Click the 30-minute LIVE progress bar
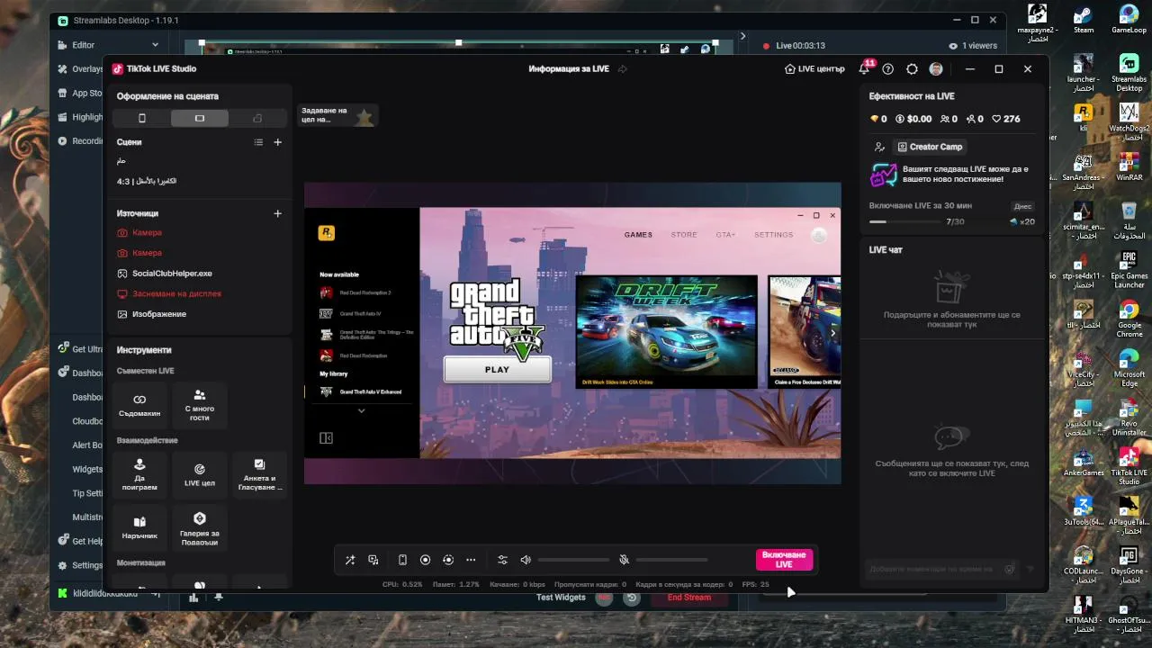Viewport: 1152px width, 648px height. [x=904, y=221]
